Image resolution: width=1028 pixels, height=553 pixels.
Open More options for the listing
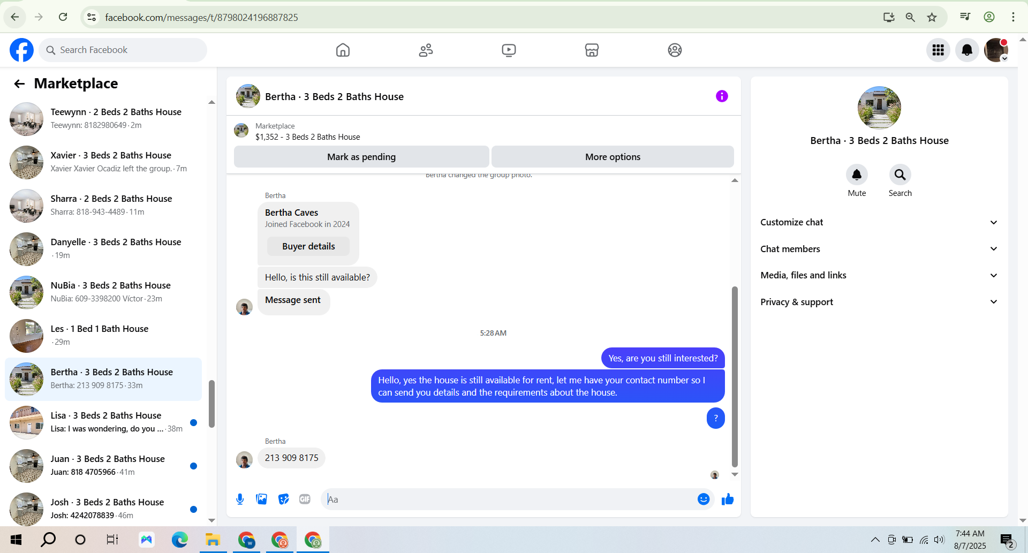pos(613,157)
